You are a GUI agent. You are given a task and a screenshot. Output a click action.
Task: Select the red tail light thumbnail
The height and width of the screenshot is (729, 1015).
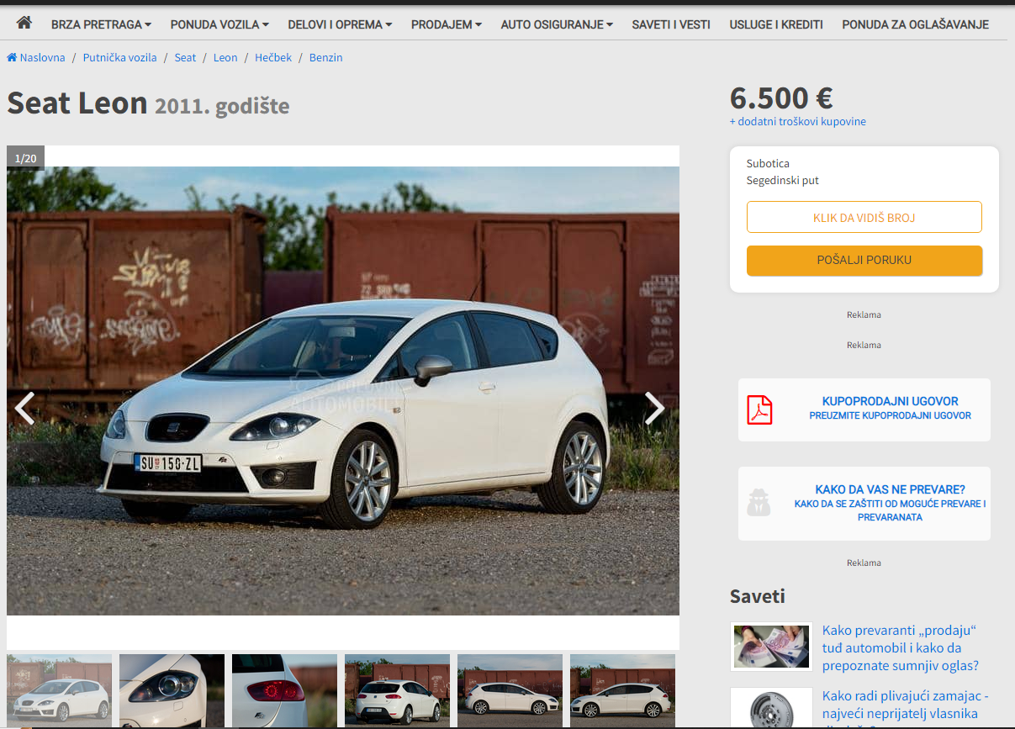coord(284,691)
